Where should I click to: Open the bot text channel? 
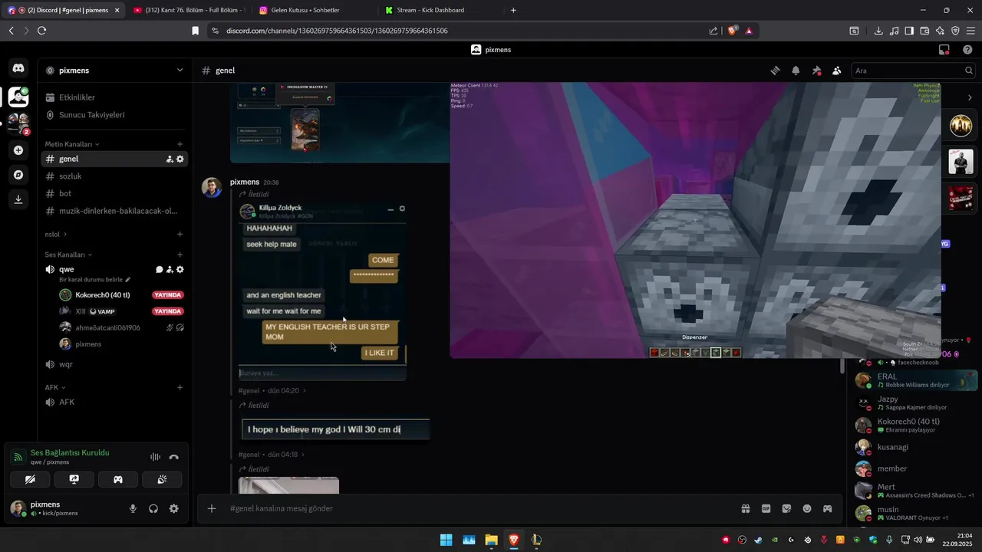115,193
